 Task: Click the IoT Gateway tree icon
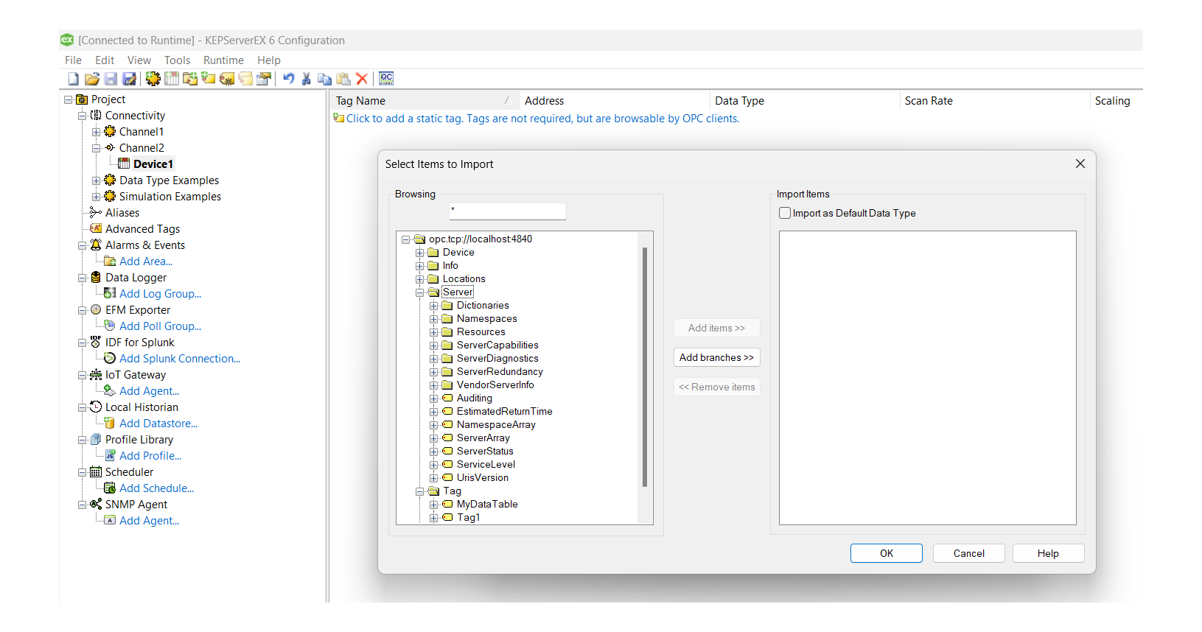pos(96,375)
